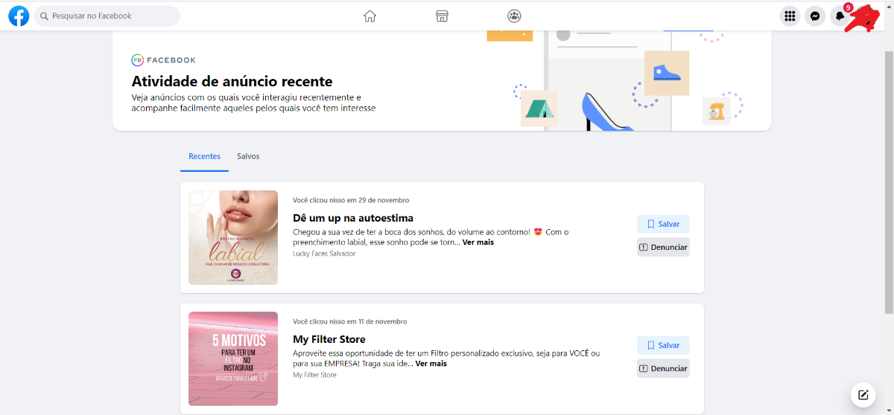Open the Home feed icon
Image resolution: width=894 pixels, height=415 pixels.
(370, 16)
